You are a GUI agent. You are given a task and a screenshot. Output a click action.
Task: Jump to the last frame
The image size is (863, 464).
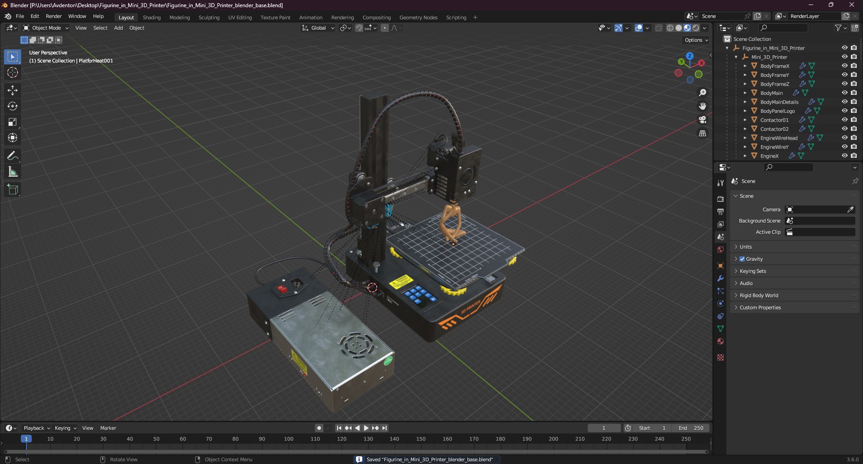point(384,428)
